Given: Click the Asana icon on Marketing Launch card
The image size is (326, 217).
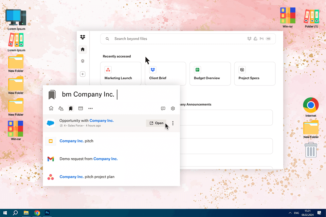Looking at the screenshot, I should 108,70.
